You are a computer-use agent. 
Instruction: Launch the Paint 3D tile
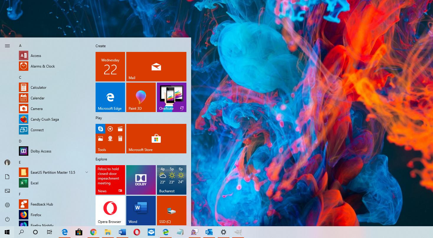(141, 97)
